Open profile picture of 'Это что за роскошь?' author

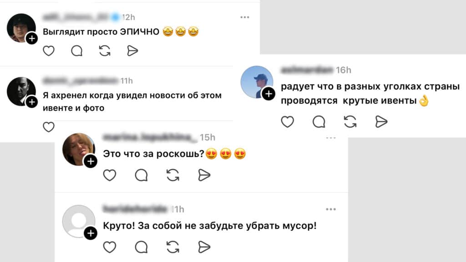pos(78,149)
